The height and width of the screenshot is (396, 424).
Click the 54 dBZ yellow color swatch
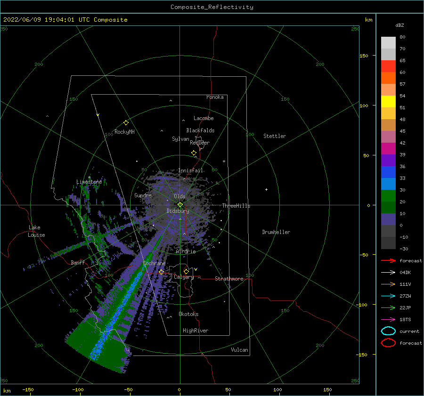point(388,101)
